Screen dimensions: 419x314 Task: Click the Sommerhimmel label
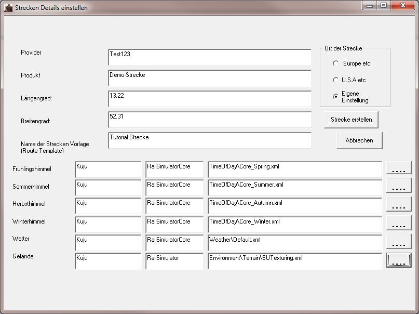[x=31, y=187]
